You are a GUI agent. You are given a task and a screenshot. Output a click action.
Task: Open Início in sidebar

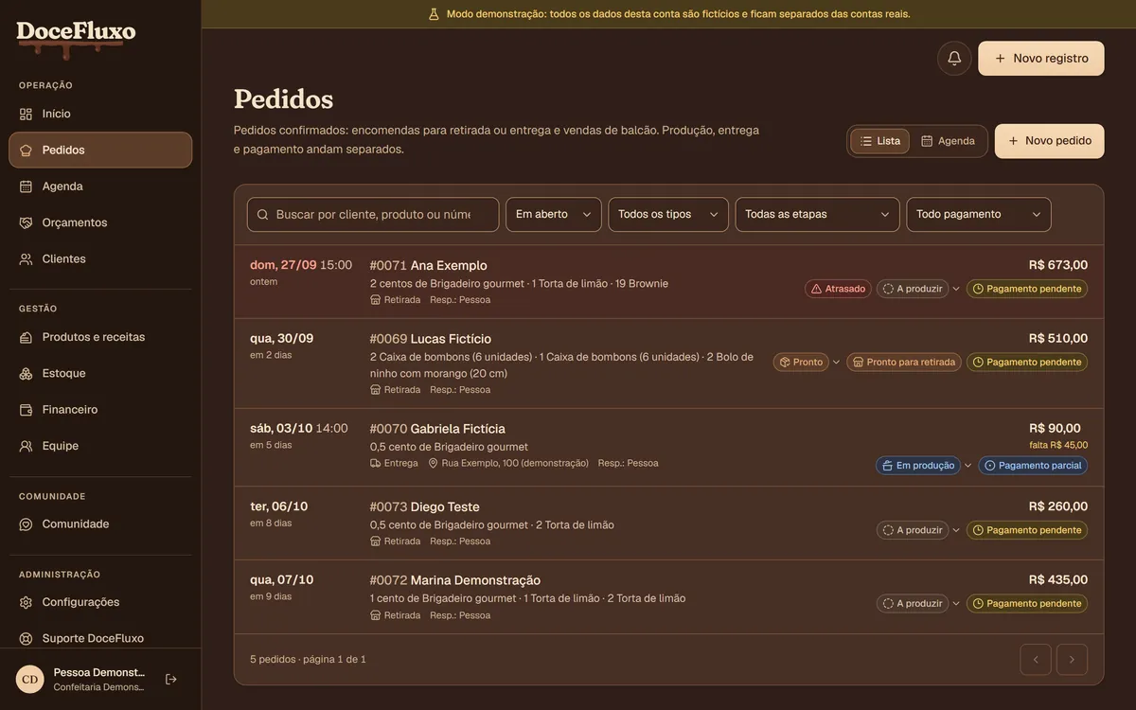pyautogui.click(x=100, y=114)
